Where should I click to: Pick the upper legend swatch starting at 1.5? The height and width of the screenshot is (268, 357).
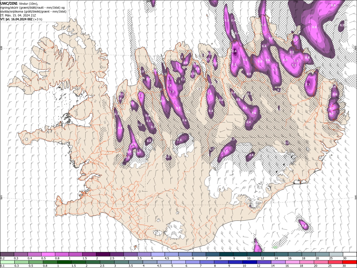tap(89, 254)
